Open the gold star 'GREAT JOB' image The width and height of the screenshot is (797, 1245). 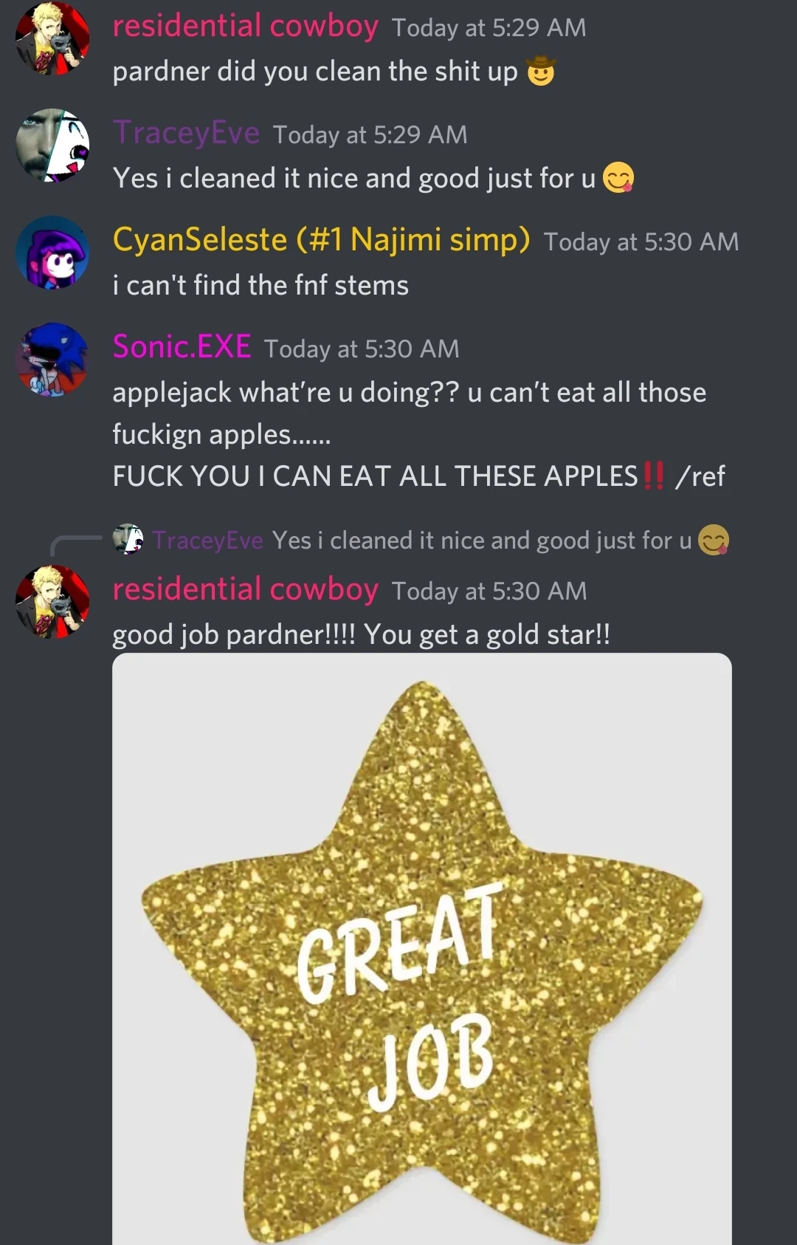click(422, 949)
